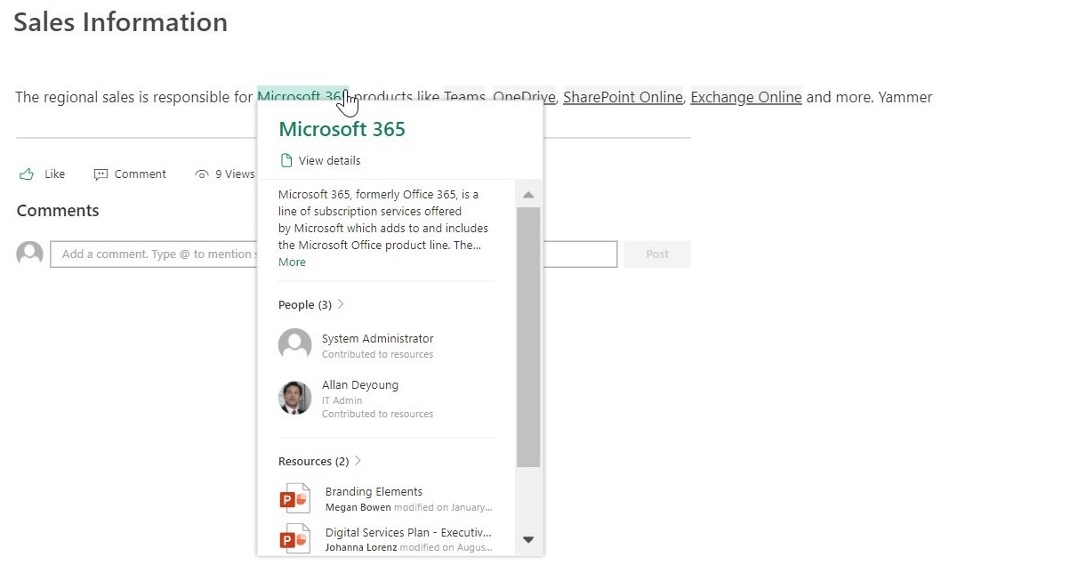The width and height of the screenshot is (1070, 565).
Task: Click the Comment speech bubble icon
Action: [101, 174]
